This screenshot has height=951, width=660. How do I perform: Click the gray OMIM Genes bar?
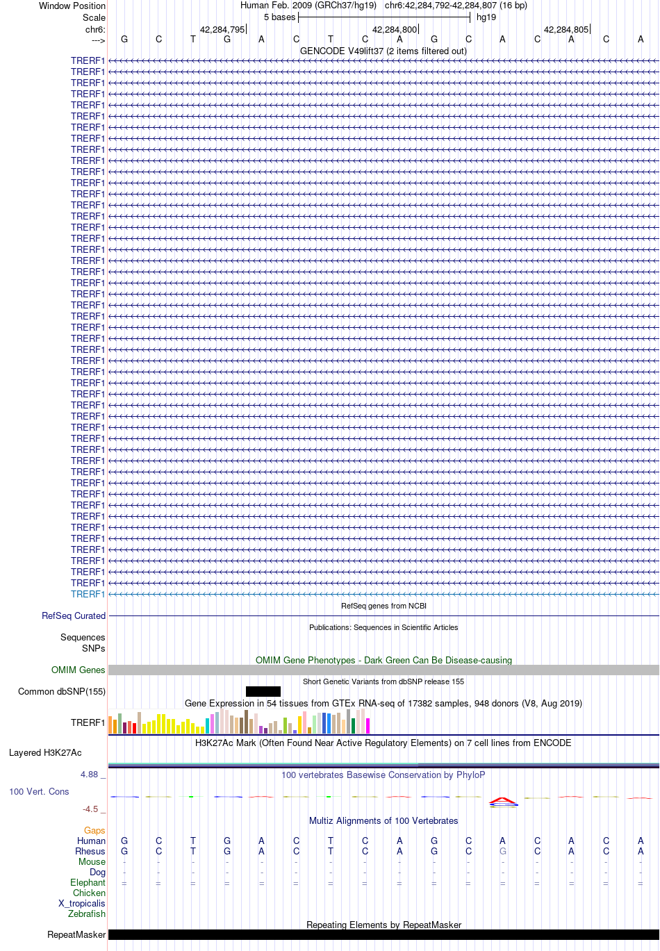coord(383,670)
